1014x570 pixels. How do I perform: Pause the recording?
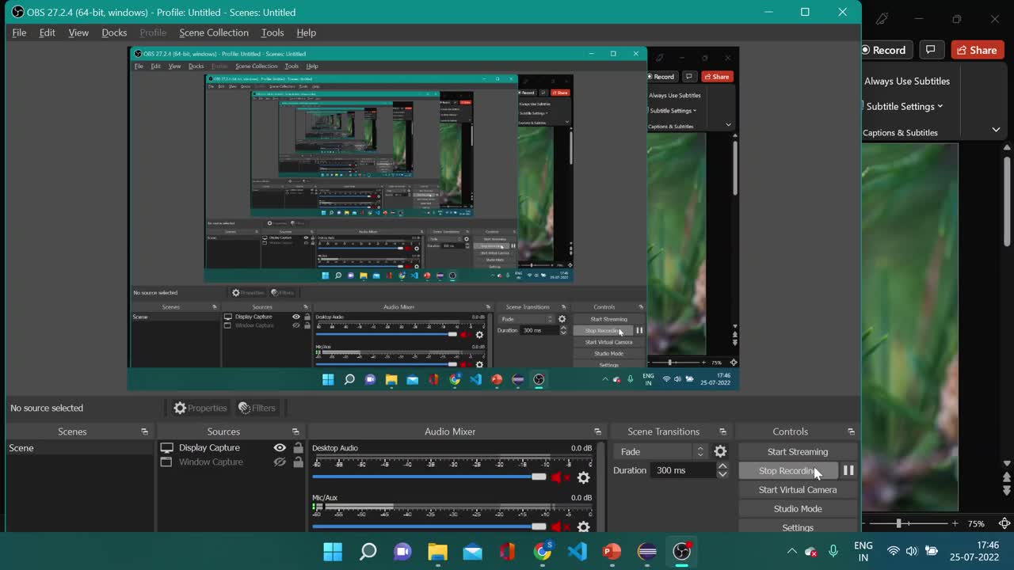coord(848,470)
